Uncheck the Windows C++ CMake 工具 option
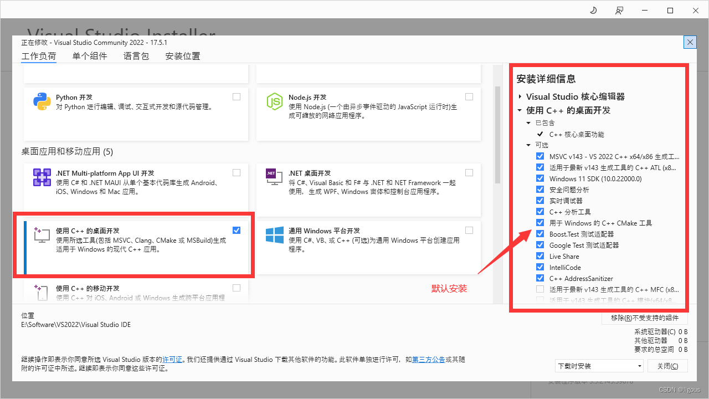Viewport: 709px width, 399px height. 540,223
